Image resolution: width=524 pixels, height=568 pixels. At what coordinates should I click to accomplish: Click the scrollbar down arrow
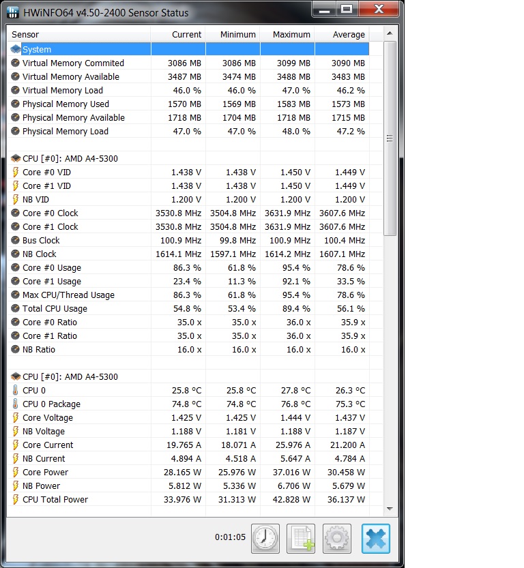390,509
